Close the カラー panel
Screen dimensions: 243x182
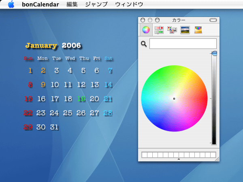click(143, 20)
